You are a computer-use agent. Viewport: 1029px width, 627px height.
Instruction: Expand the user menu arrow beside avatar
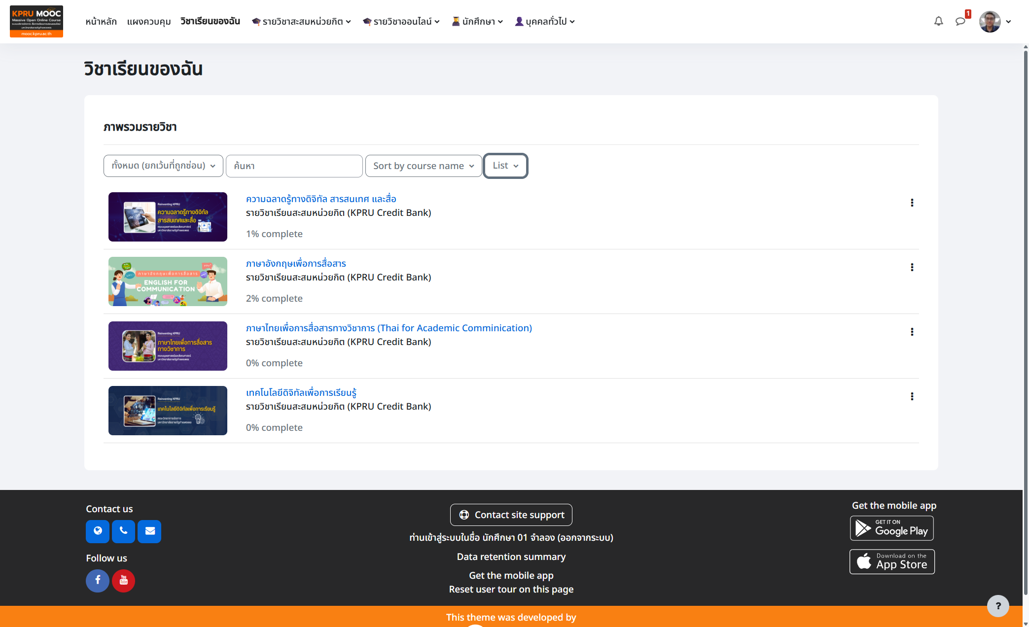coord(1008,22)
